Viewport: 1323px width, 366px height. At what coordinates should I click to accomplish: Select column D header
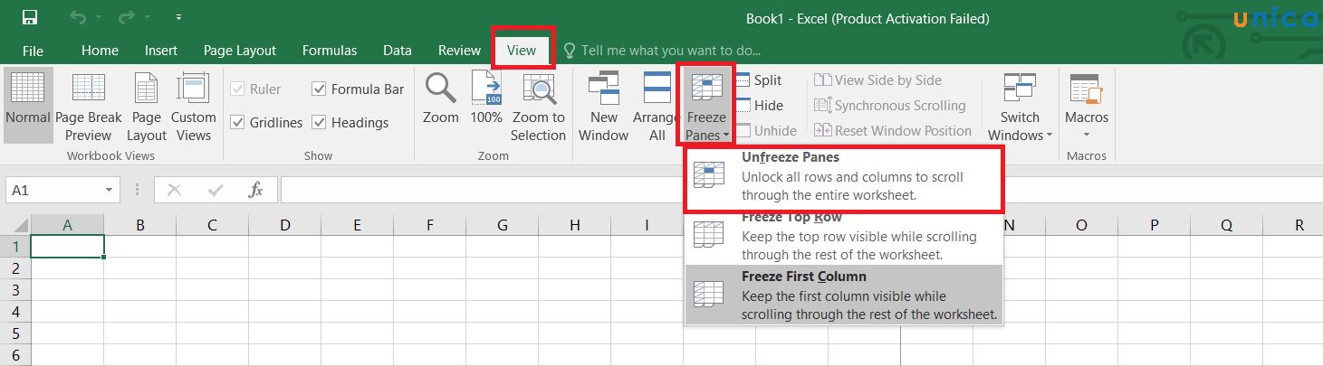[285, 225]
